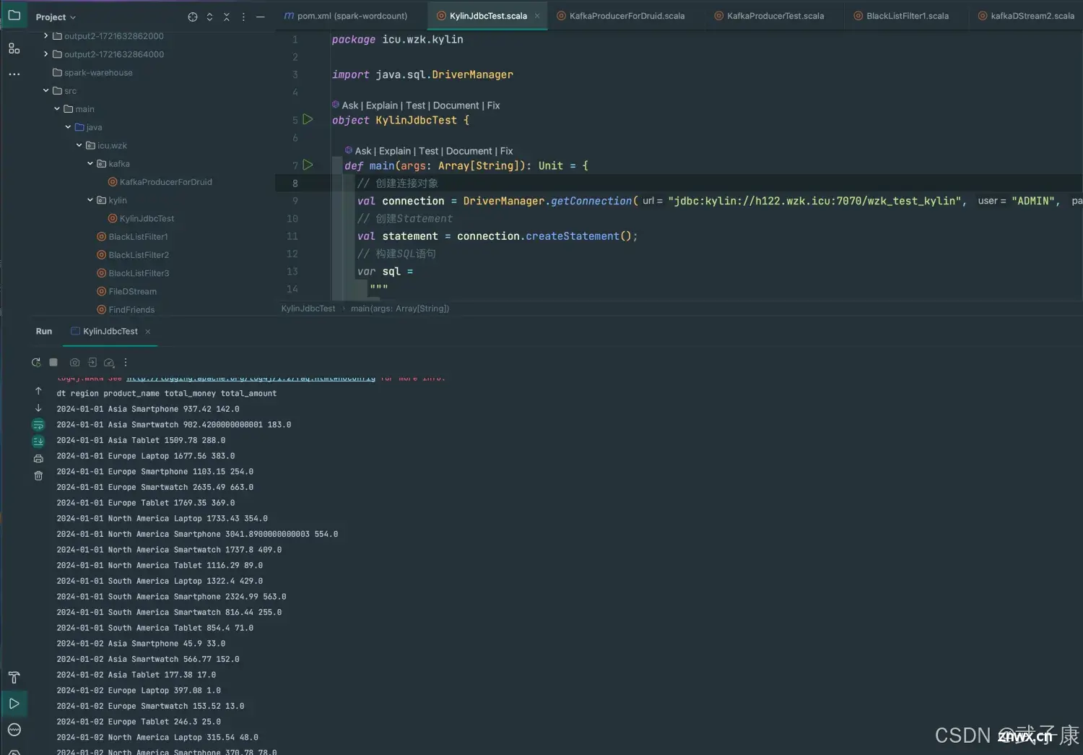Screen dimensions: 1083x755
Task: Switch to KafkaProducerForDruid.scala tab
Action: (x=621, y=16)
